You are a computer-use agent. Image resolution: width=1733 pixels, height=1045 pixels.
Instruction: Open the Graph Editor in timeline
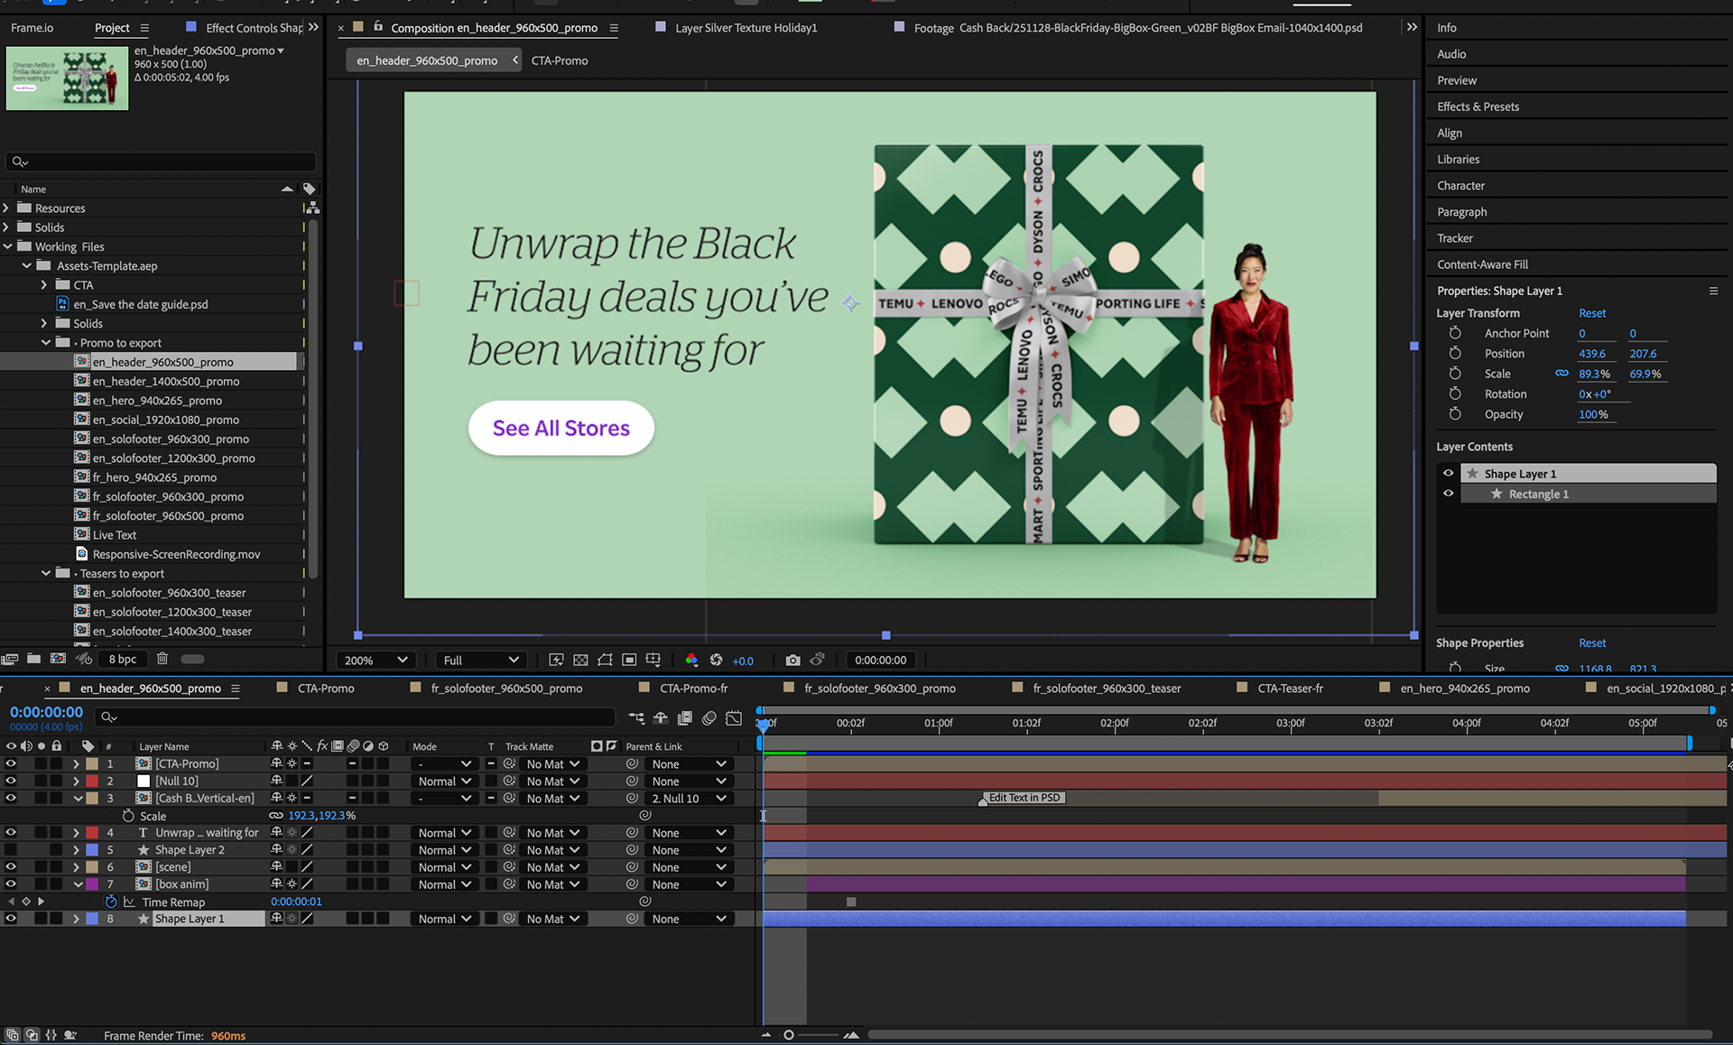pos(734,718)
